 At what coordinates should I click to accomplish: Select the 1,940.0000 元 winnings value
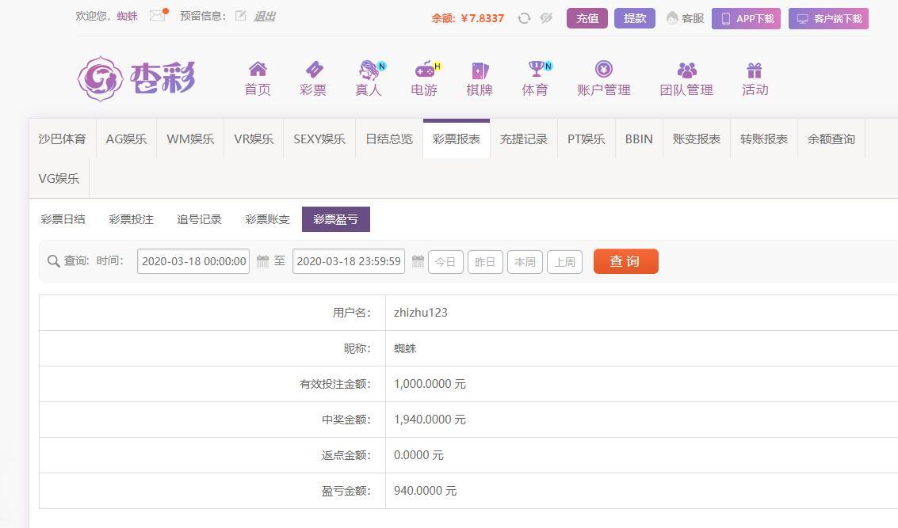[430, 420]
